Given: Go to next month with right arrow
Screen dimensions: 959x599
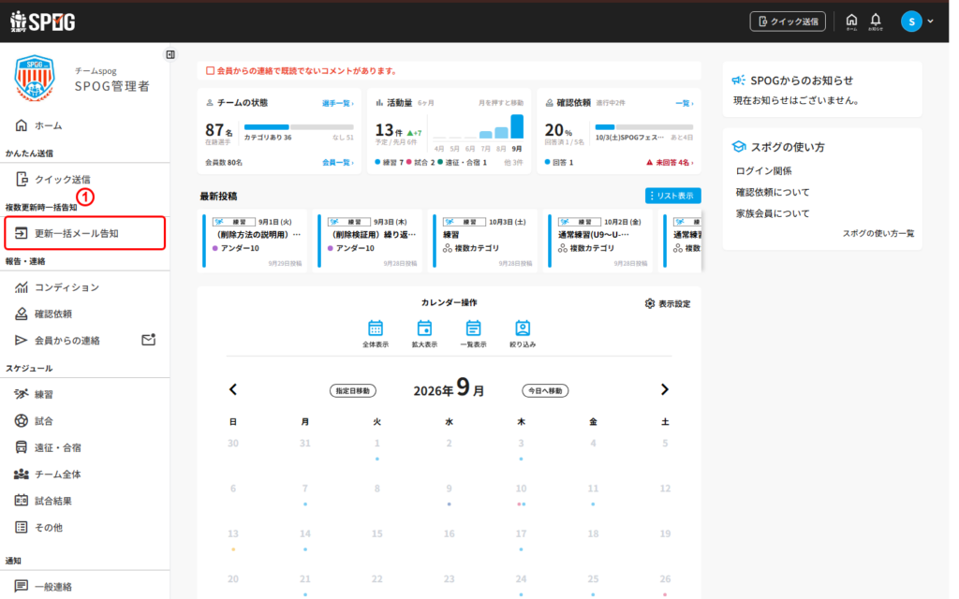Looking at the screenshot, I should click(665, 389).
